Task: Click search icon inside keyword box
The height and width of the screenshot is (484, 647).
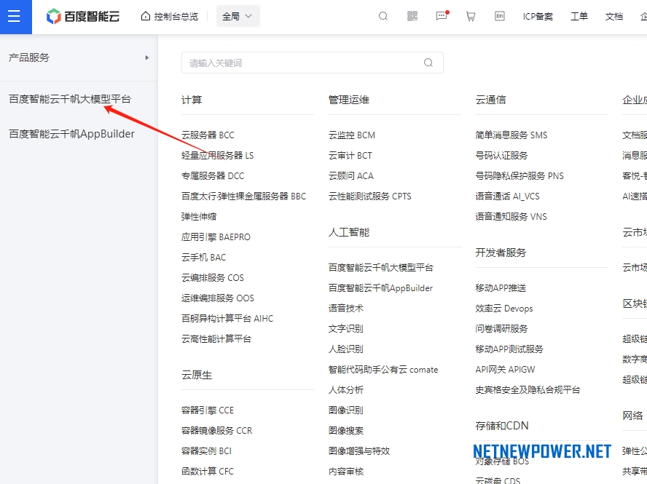Action: pos(428,63)
